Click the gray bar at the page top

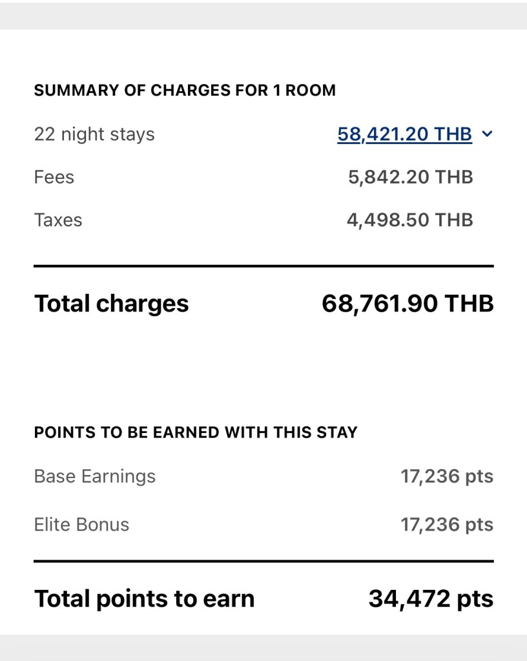tap(263, 14)
